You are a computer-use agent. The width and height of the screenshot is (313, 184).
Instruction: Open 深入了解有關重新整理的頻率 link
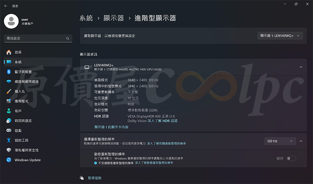(x=167, y=143)
